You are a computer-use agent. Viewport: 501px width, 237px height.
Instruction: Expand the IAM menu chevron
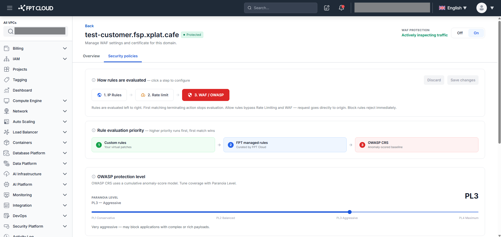click(65, 59)
